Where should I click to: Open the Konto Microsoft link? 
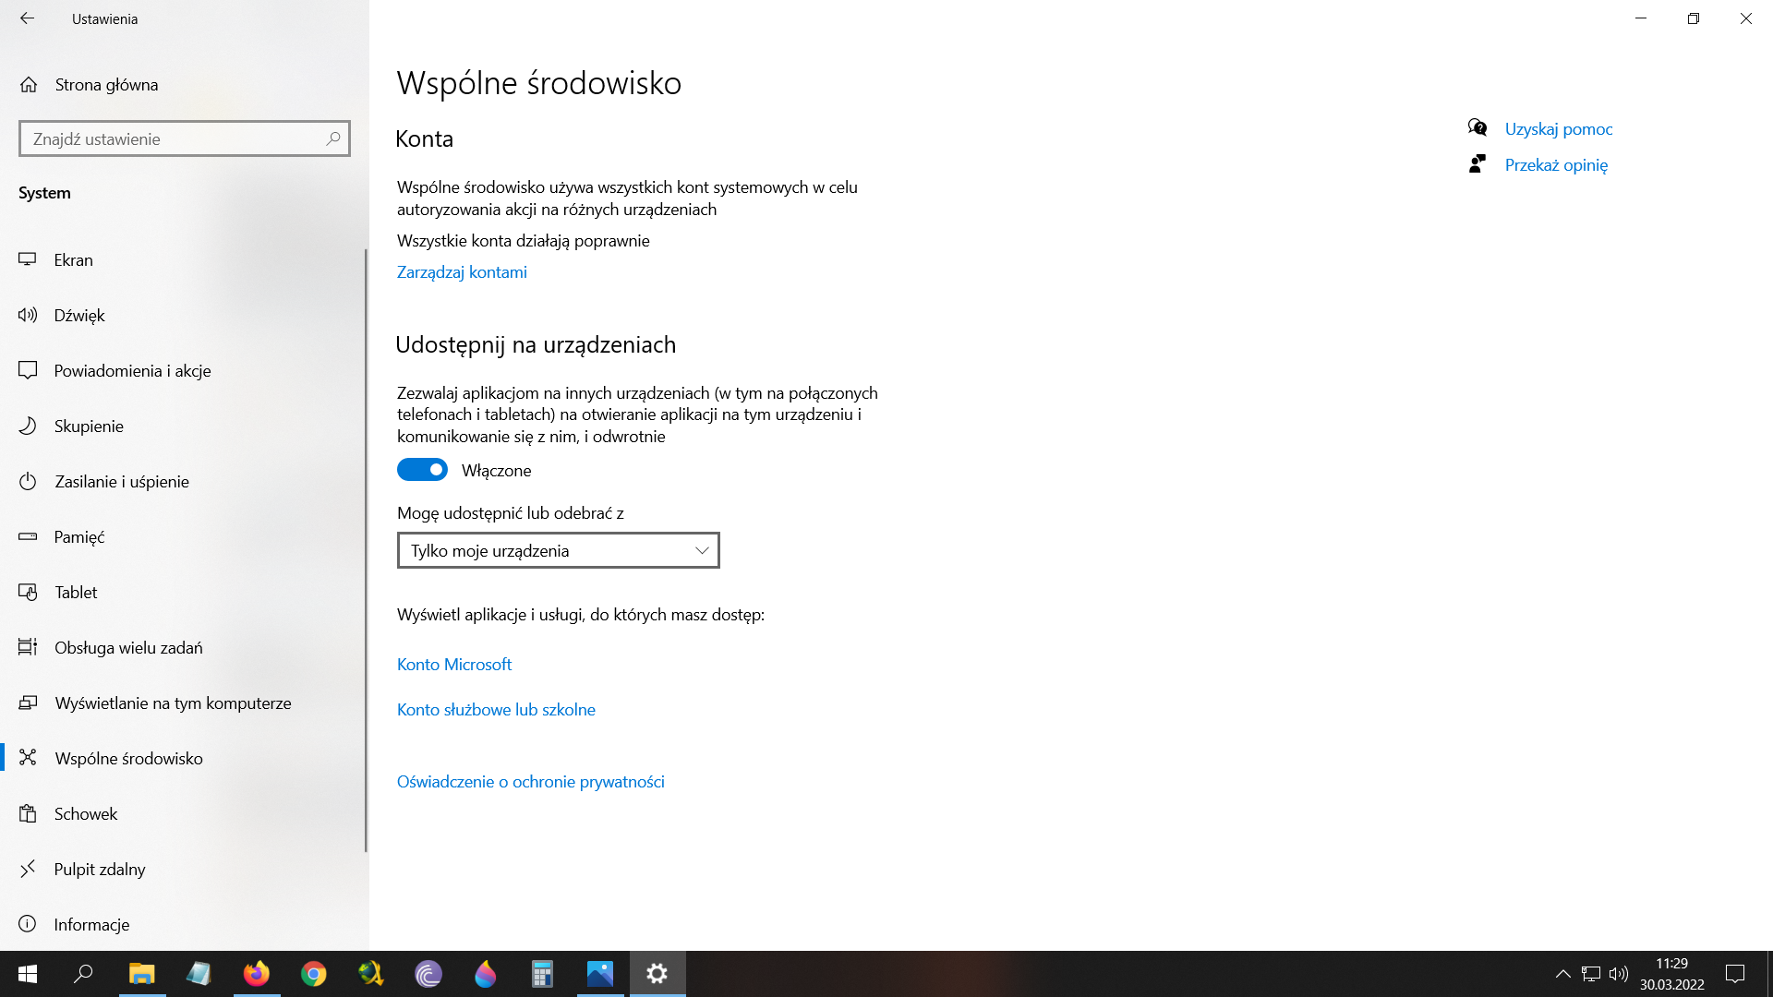coord(453,664)
